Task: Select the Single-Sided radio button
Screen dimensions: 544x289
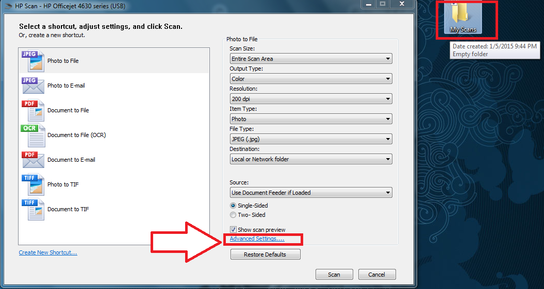Action: [233, 206]
